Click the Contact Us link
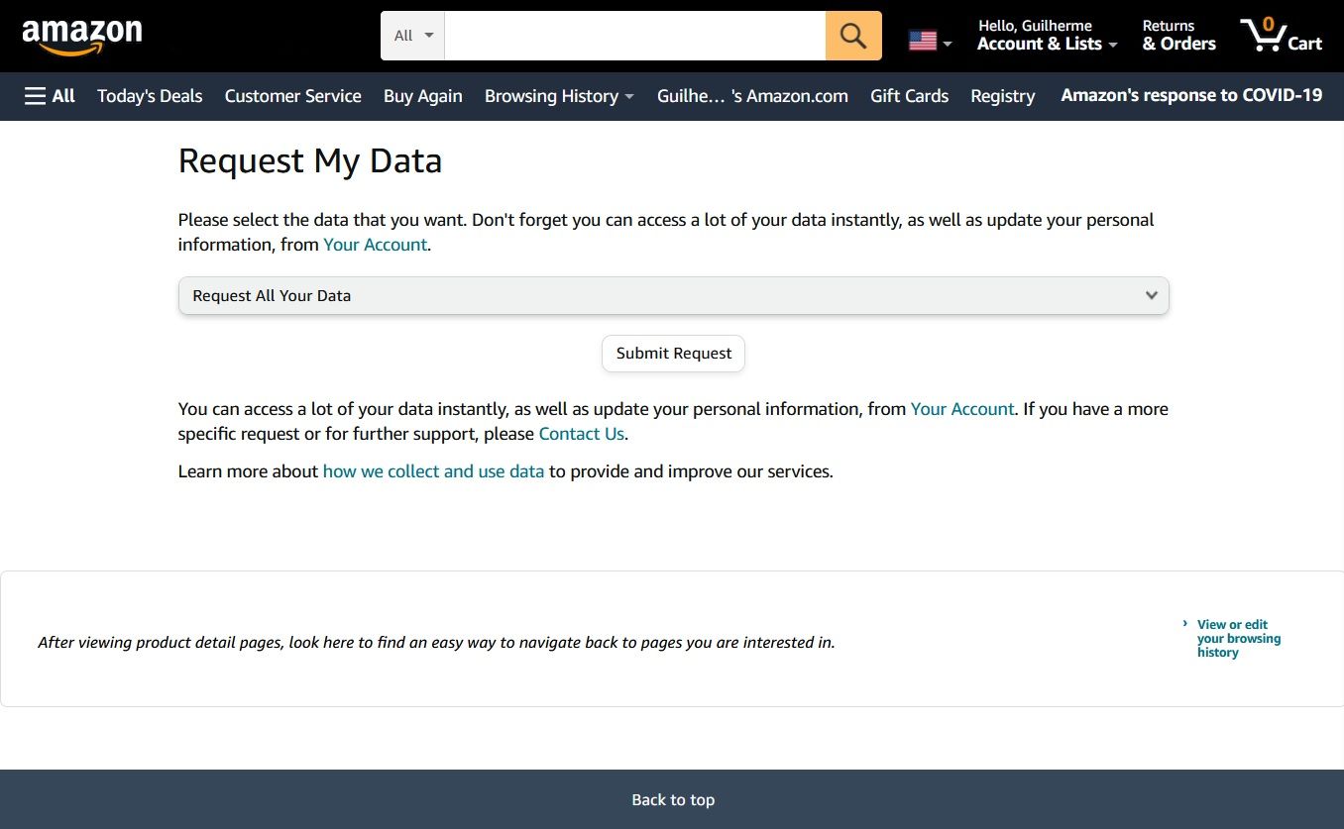This screenshot has height=829, width=1344. point(582,434)
